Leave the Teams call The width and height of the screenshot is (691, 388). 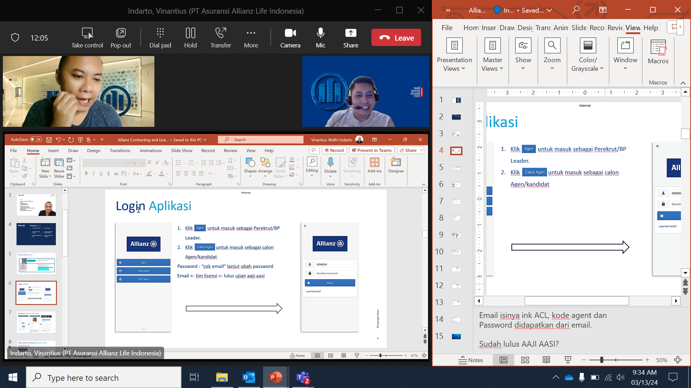pos(396,37)
